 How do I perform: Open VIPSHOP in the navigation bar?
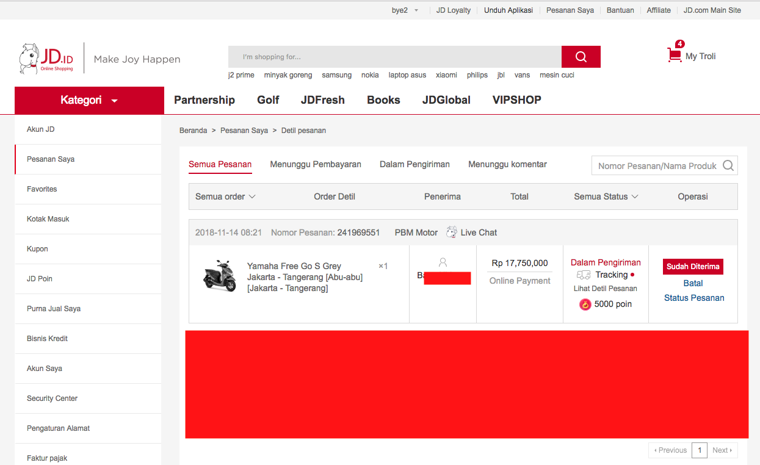click(x=517, y=100)
